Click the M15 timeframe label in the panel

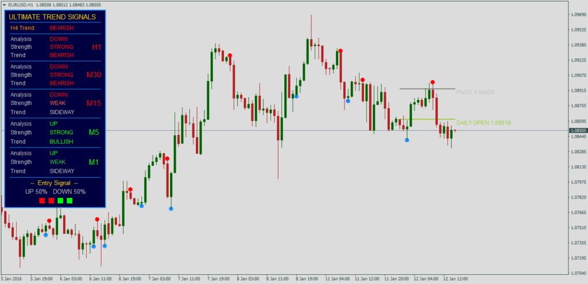(94, 103)
